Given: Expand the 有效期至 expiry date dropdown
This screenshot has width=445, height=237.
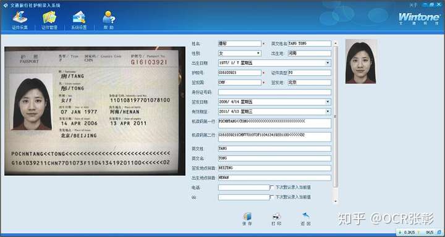Looking at the screenshot, I should (328, 112).
